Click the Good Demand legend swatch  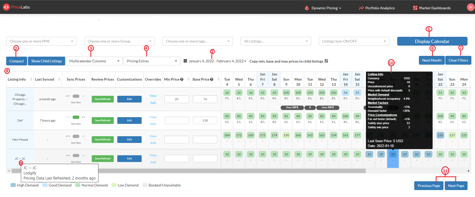click(x=45, y=185)
